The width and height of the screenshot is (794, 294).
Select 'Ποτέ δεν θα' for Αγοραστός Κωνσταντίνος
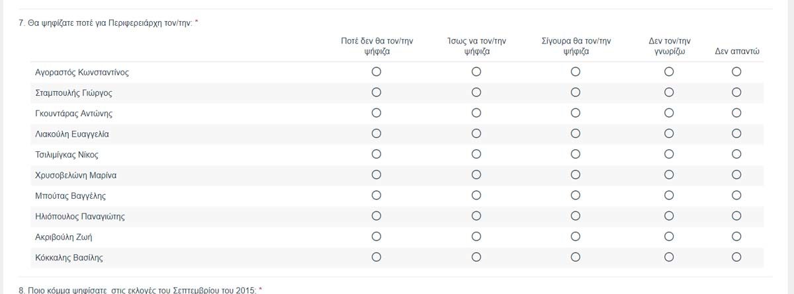376,72
